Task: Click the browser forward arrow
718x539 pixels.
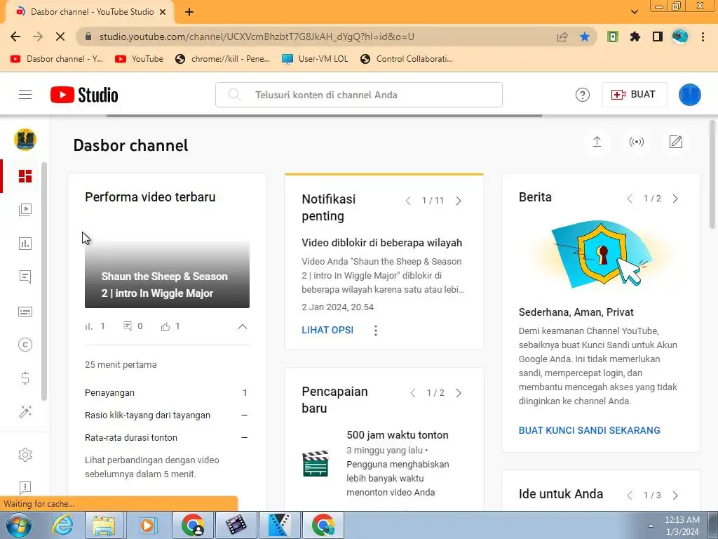Action: [38, 36]
